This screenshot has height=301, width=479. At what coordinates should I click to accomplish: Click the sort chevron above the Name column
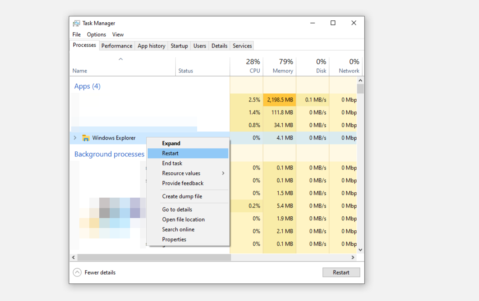click(121, 59)
